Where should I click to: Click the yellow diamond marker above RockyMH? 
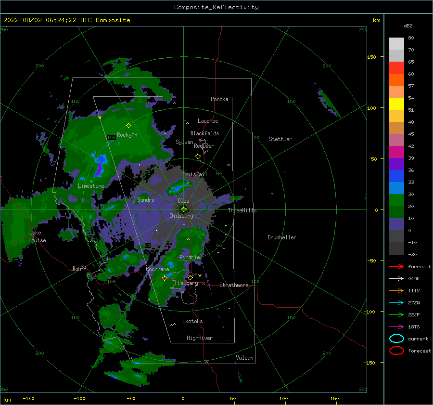coord(128,126)
